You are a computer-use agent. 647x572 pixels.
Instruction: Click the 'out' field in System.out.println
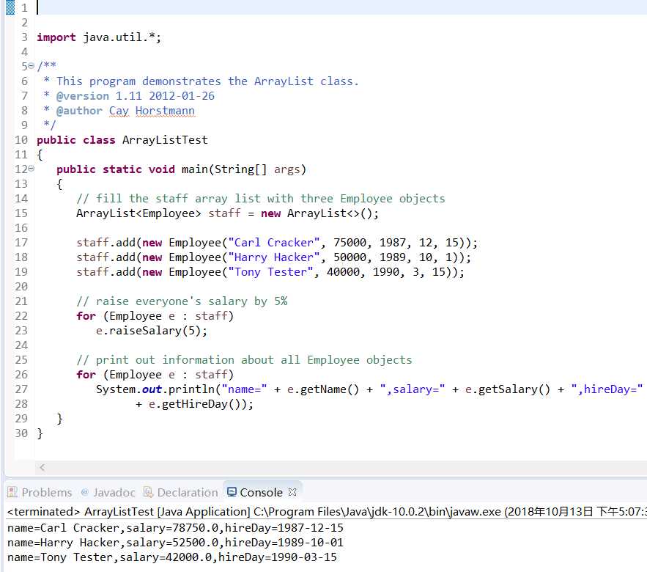[152, 389]
